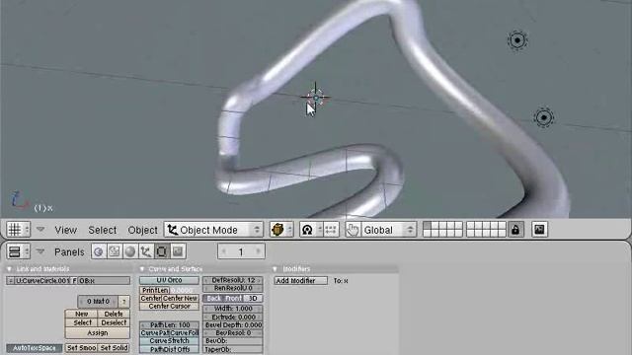The height and width of the screenshot is (355, 632).
Task: Click the PrintLen button
Action: point(155,290)
